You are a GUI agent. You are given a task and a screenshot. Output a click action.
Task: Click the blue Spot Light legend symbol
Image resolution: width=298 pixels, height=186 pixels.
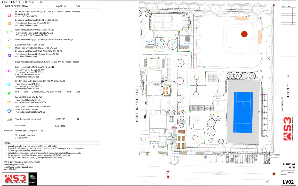click(9, 111)
